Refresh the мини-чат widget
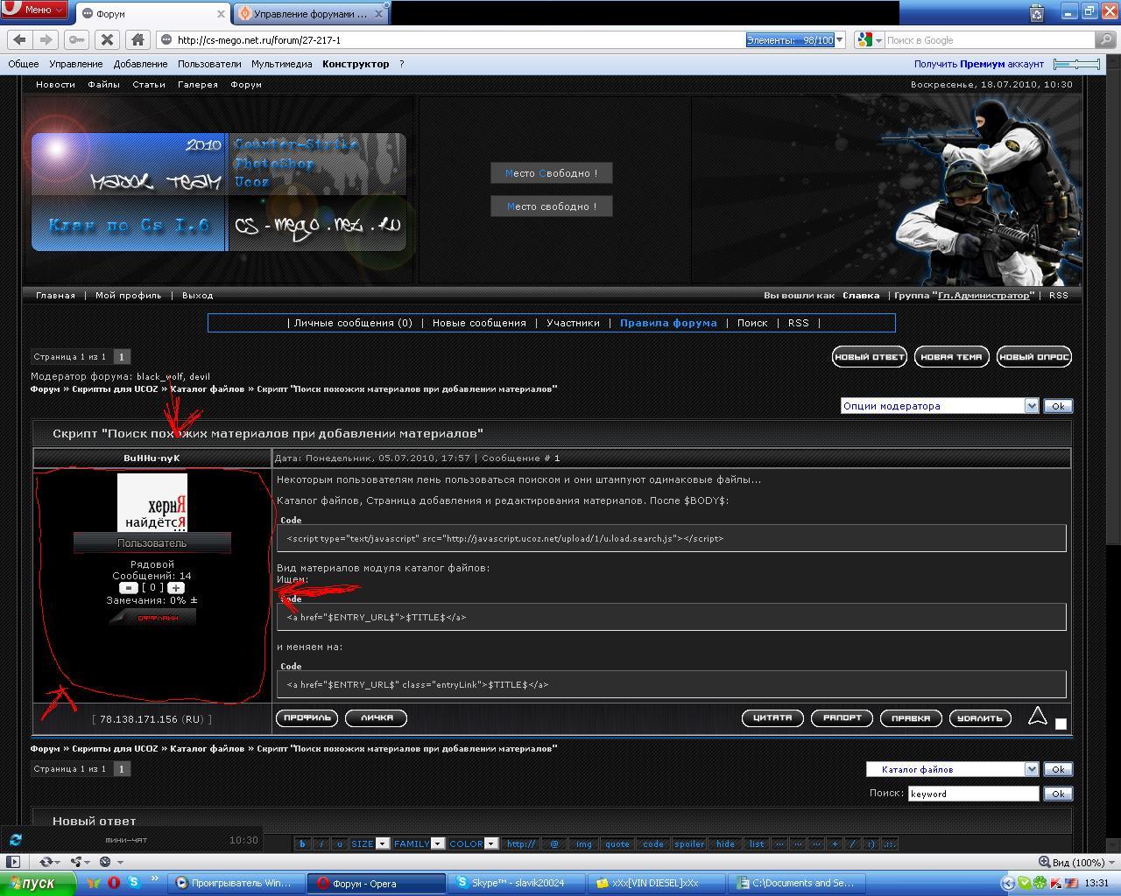This screenshot has width=1121, height=896. click(x=15, y=839)
